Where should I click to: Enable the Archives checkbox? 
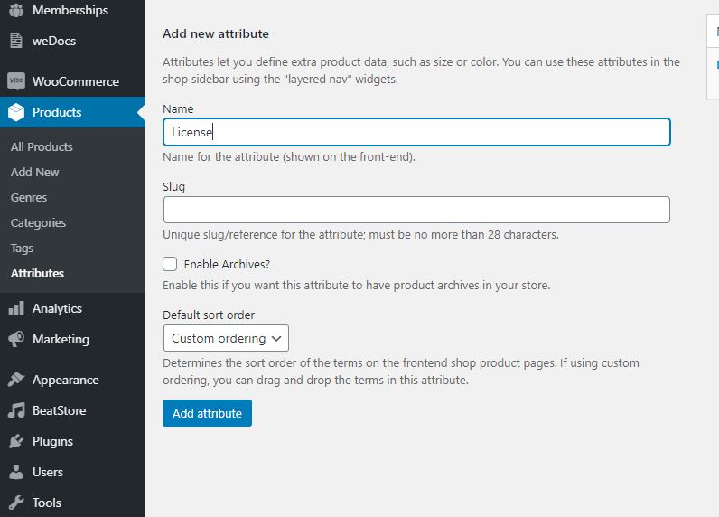click(170, 264)
